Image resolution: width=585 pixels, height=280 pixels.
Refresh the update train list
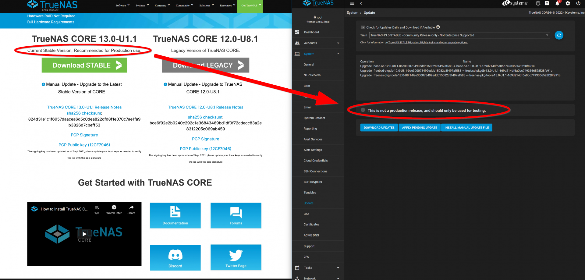[x=559, y=35]
